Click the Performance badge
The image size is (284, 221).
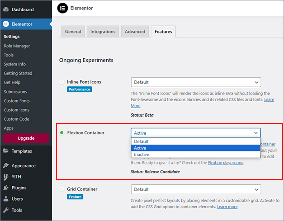(79, 89)
